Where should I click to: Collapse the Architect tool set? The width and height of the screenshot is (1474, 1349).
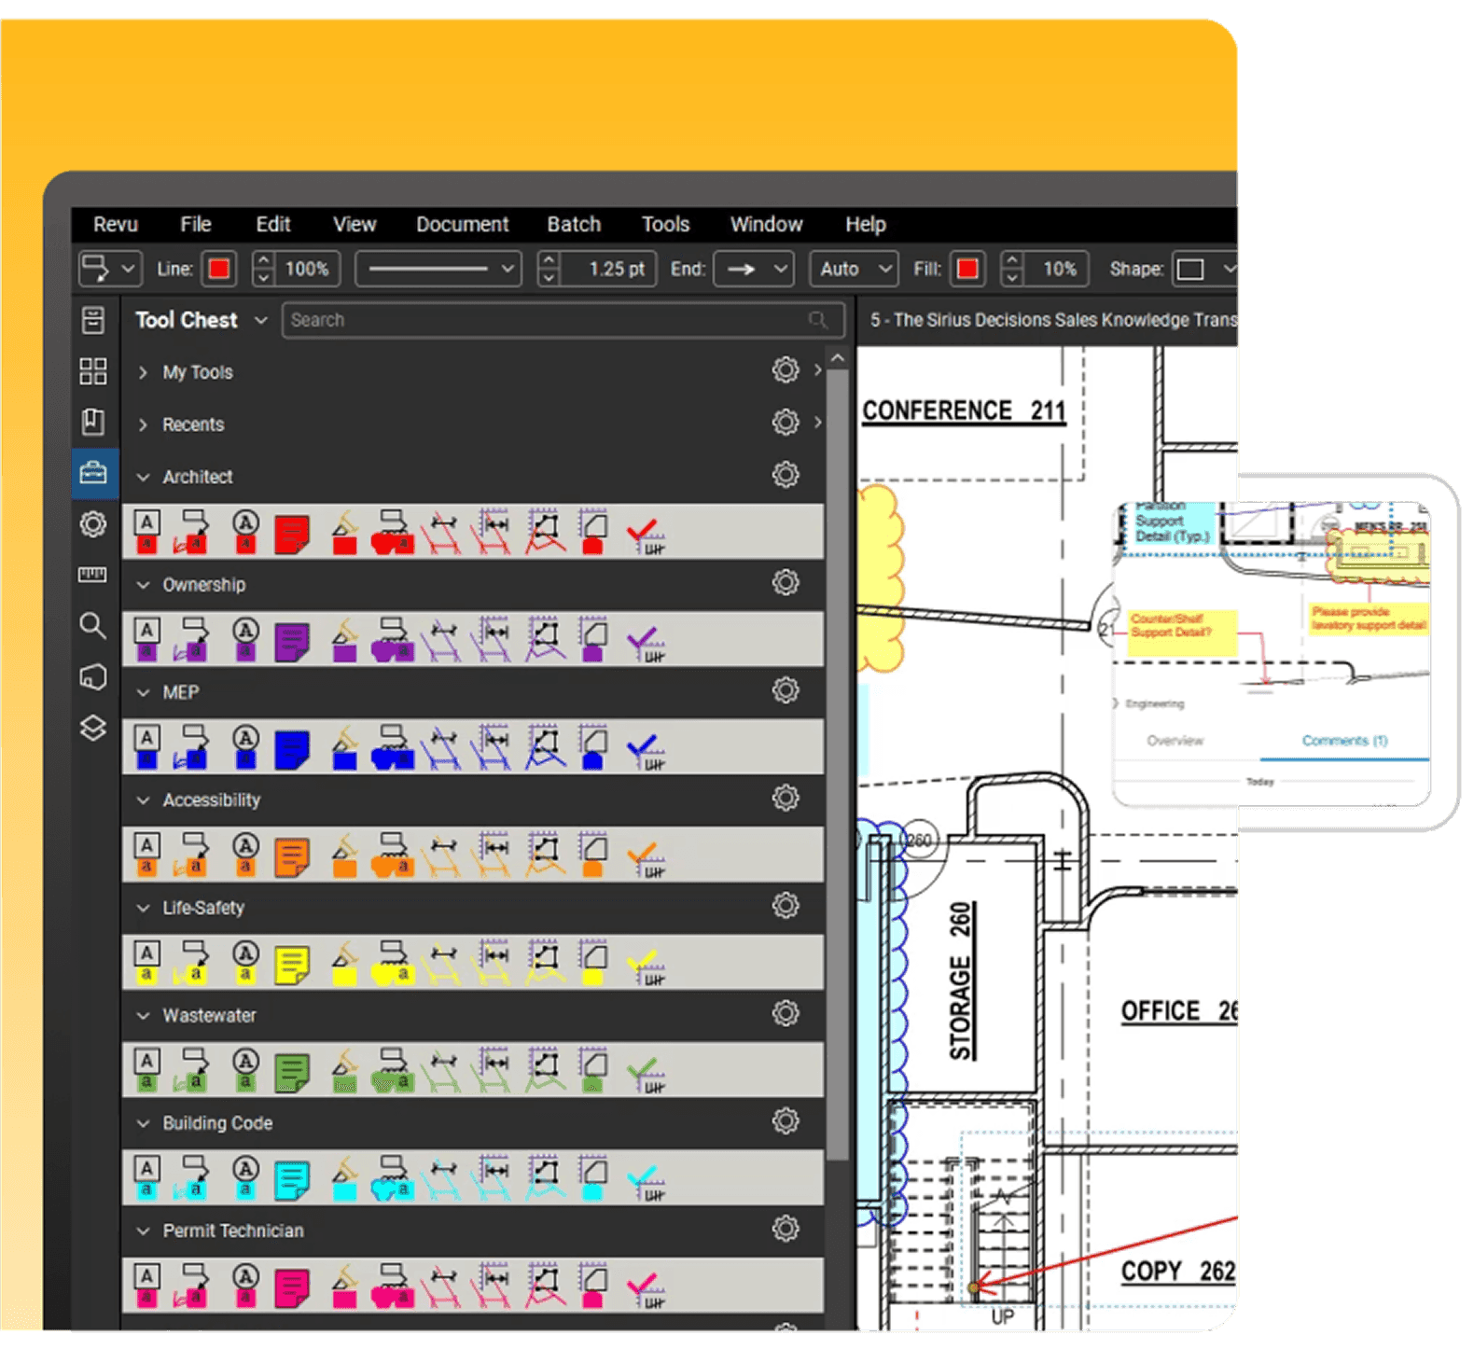144,478
